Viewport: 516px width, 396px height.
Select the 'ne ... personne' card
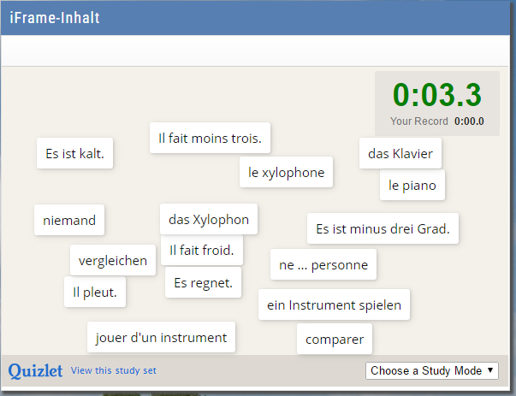[x=323, y=264]
